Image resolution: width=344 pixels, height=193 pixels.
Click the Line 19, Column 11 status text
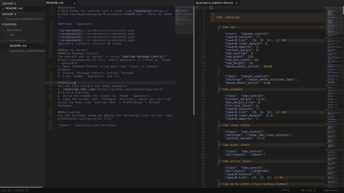click(15, 190)
